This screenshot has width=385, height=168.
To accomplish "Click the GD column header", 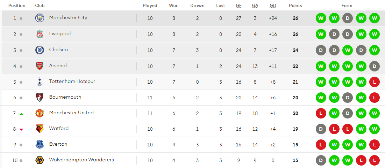I will [x=273, y=6].
